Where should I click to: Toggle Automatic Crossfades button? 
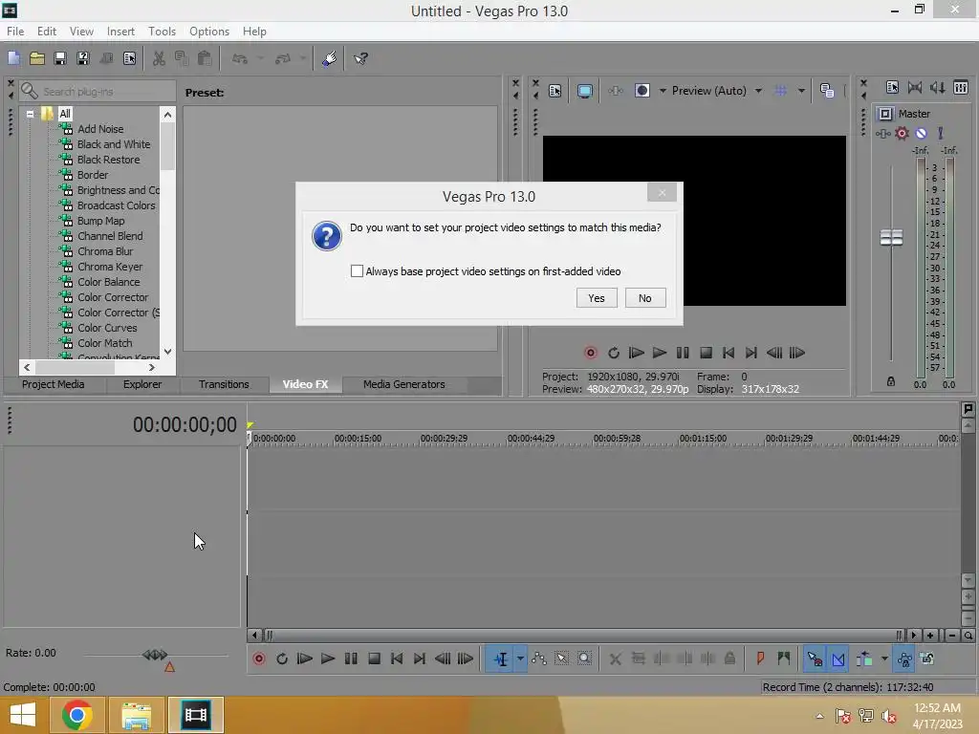[838, 659]
